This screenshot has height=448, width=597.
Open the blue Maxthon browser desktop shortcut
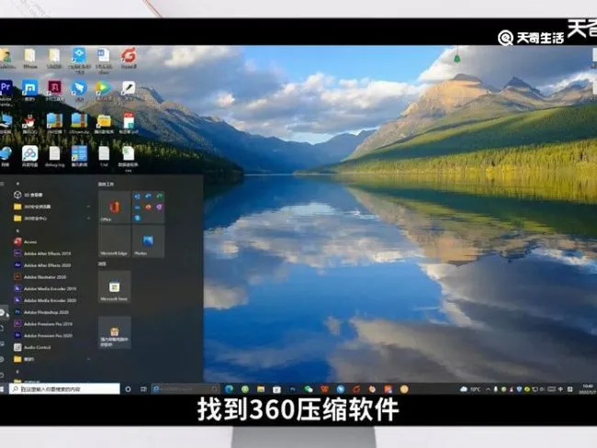tap(29, 91)
